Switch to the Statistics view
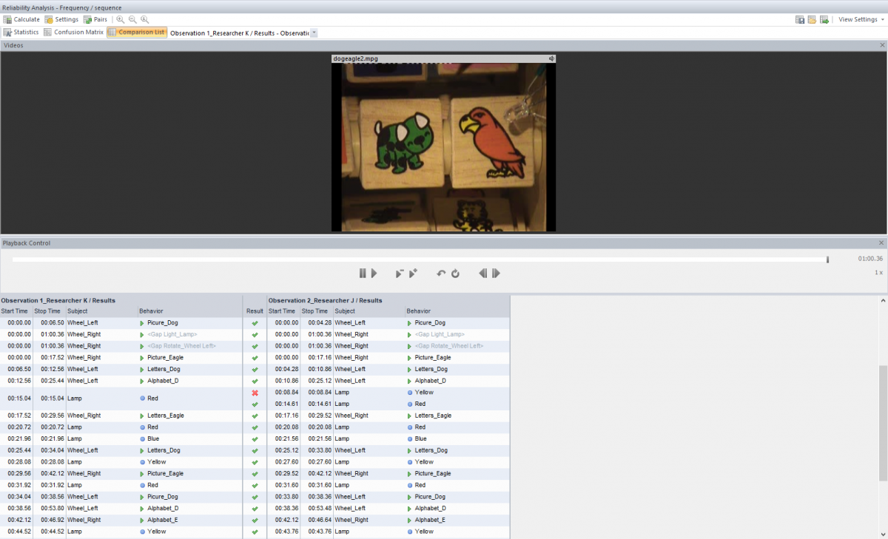888x539 pixels. click(21, 33)
